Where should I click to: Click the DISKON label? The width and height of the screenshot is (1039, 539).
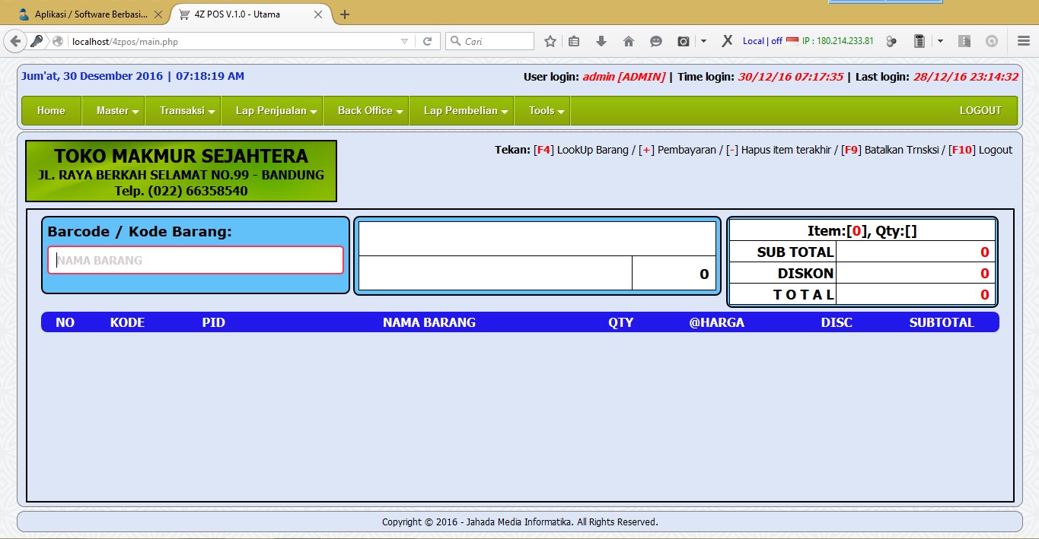click(x=805, y=274)
